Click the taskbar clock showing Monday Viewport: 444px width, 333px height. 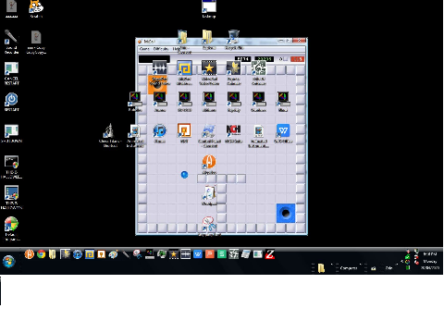[x=430, y=261]
